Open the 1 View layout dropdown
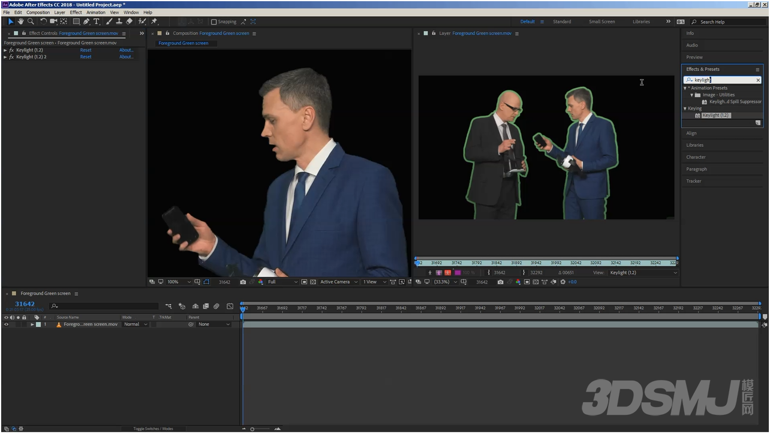Screen dimensions: 770x434 375,282
